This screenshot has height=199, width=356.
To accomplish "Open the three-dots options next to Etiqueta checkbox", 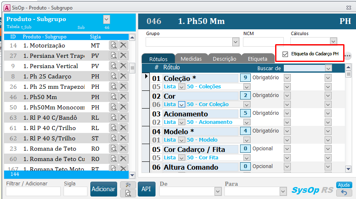I will 347,56.
